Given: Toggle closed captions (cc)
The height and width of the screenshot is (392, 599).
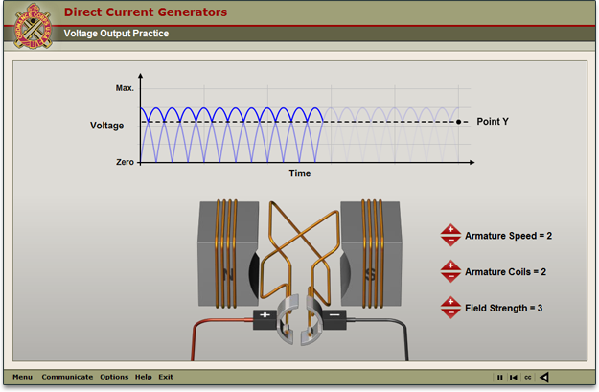Looking at the screenshot, I should click(x=528, y=377).
